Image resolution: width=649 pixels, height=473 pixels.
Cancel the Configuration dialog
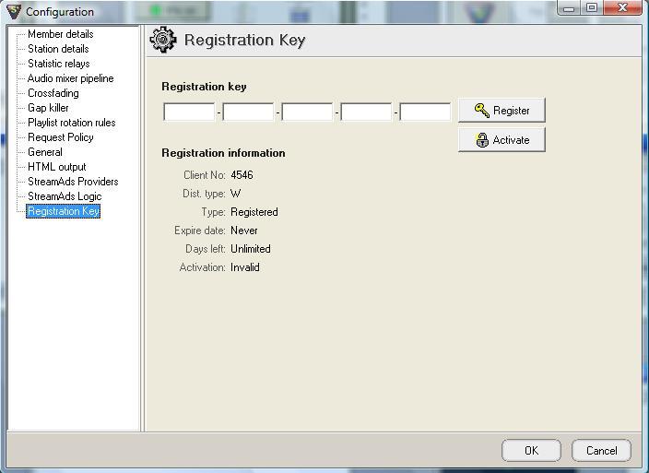(601, 450)
